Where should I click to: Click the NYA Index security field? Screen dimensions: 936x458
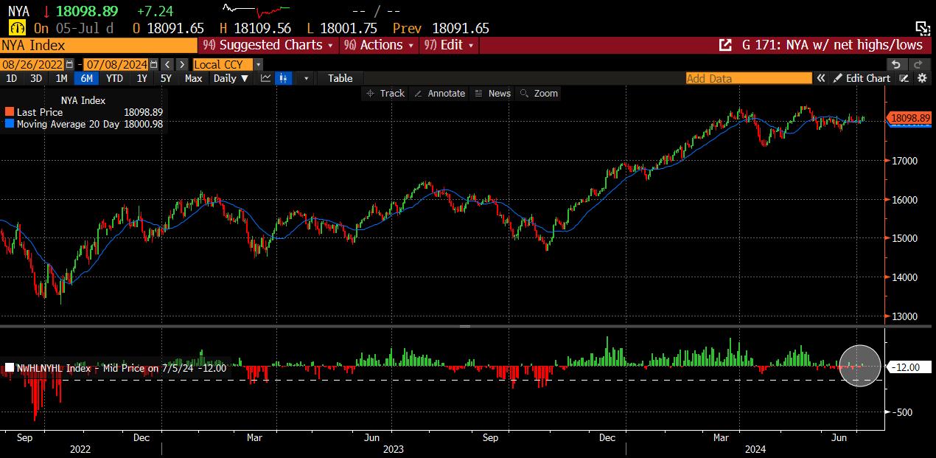tap(99, 45)
